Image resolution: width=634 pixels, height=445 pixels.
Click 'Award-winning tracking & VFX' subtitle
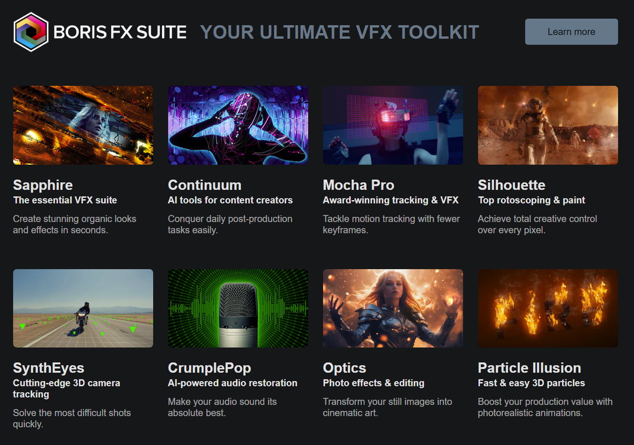click(x=391, y=200)
